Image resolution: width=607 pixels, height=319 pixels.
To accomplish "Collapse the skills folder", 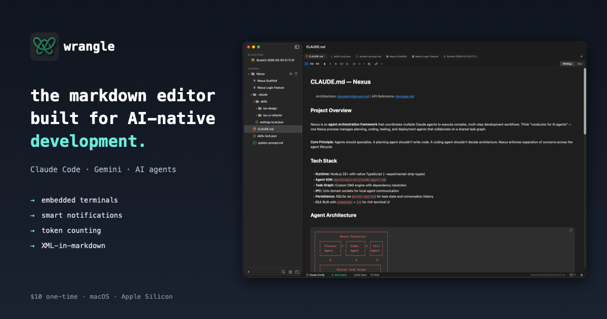I will pyautogui.click(x=253, y=101).
